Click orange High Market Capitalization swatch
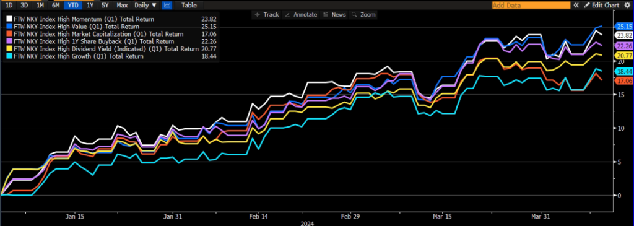The width and height of the screenshot is (634, 226). (10, 34)
